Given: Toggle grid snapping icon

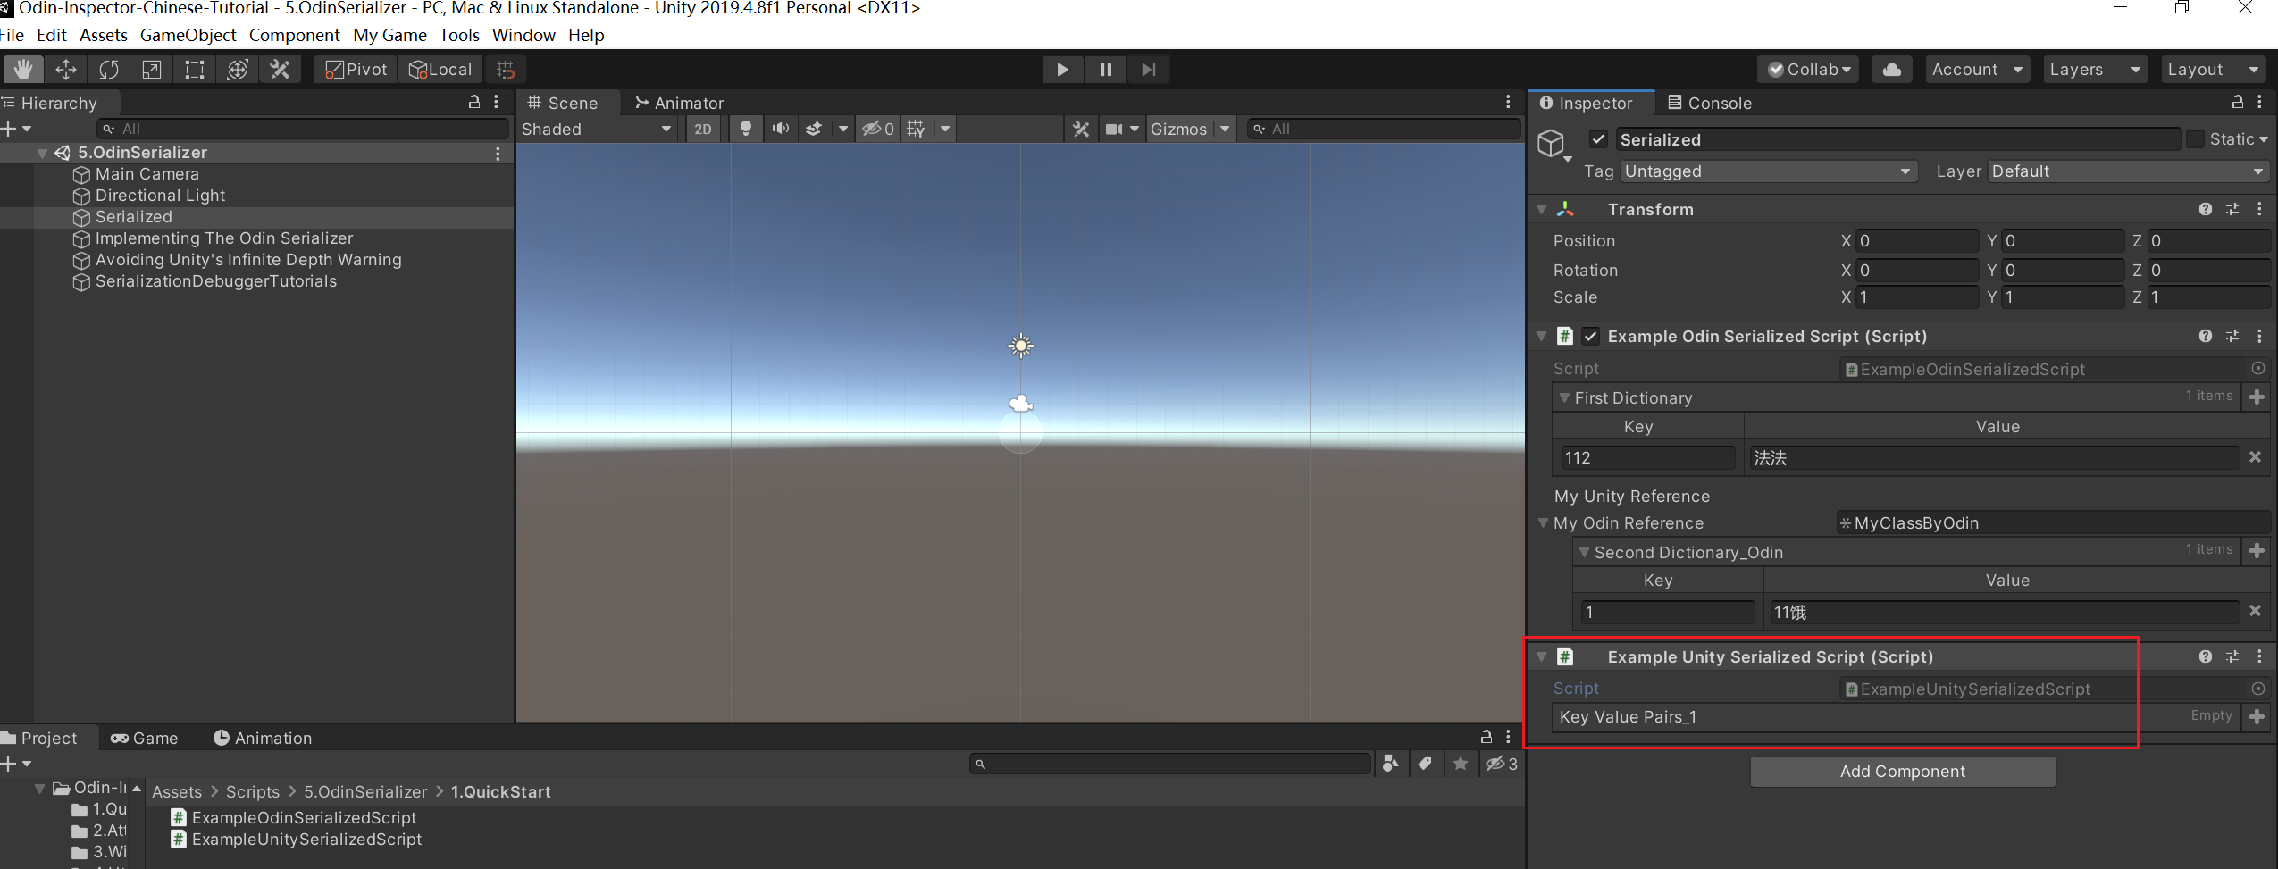Looking at the screenshot, I should tap(506, 70).
